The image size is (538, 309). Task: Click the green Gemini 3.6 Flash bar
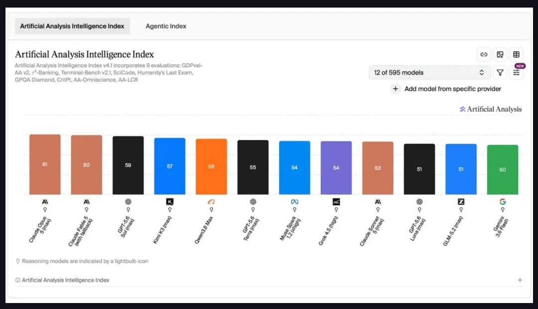503,169
